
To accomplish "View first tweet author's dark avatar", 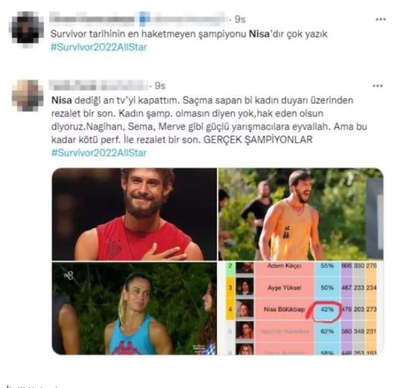I will (x=27, y=28).
